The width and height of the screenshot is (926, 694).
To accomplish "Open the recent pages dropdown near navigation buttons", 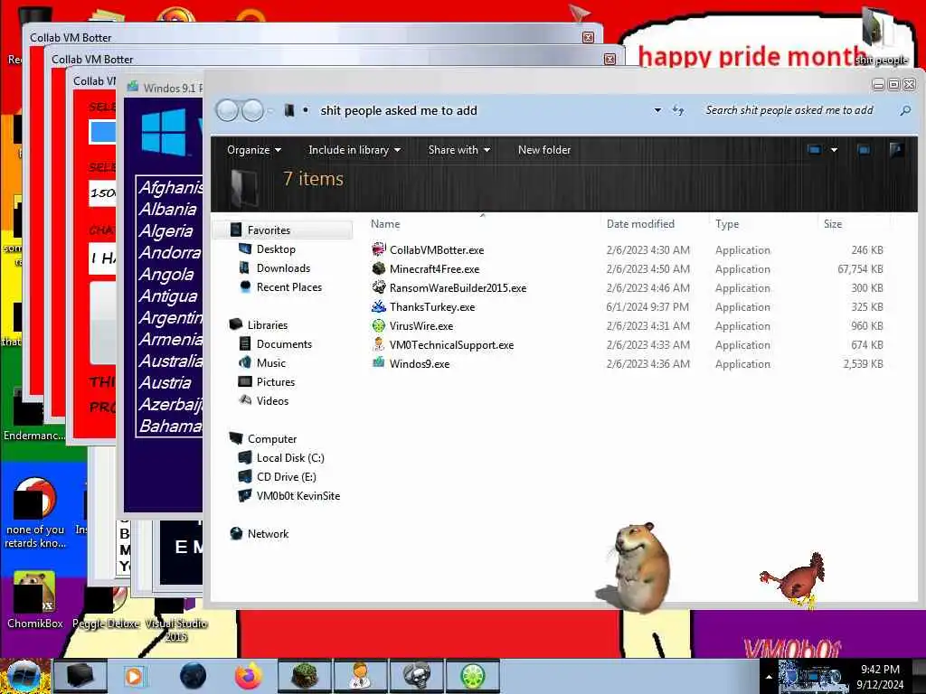I will [x=270, y=110].
